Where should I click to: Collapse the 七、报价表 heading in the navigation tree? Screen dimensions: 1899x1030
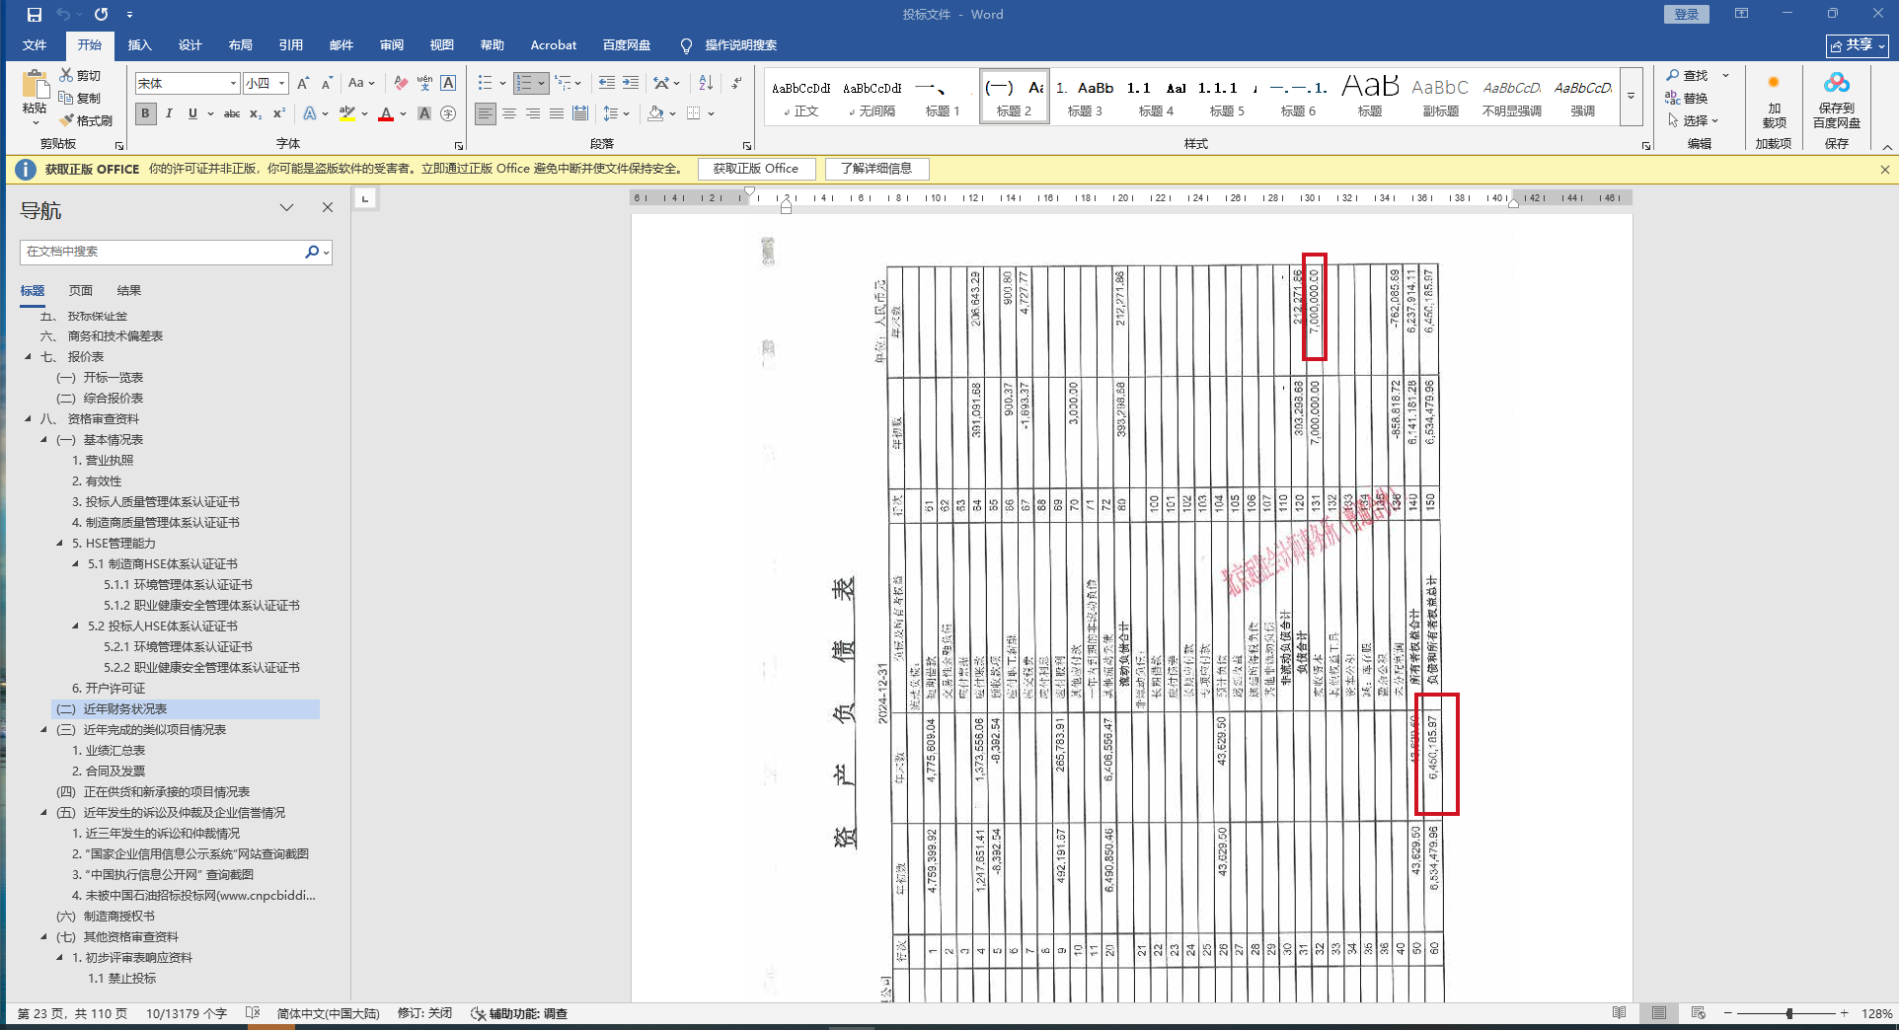[x=28, y=357]
